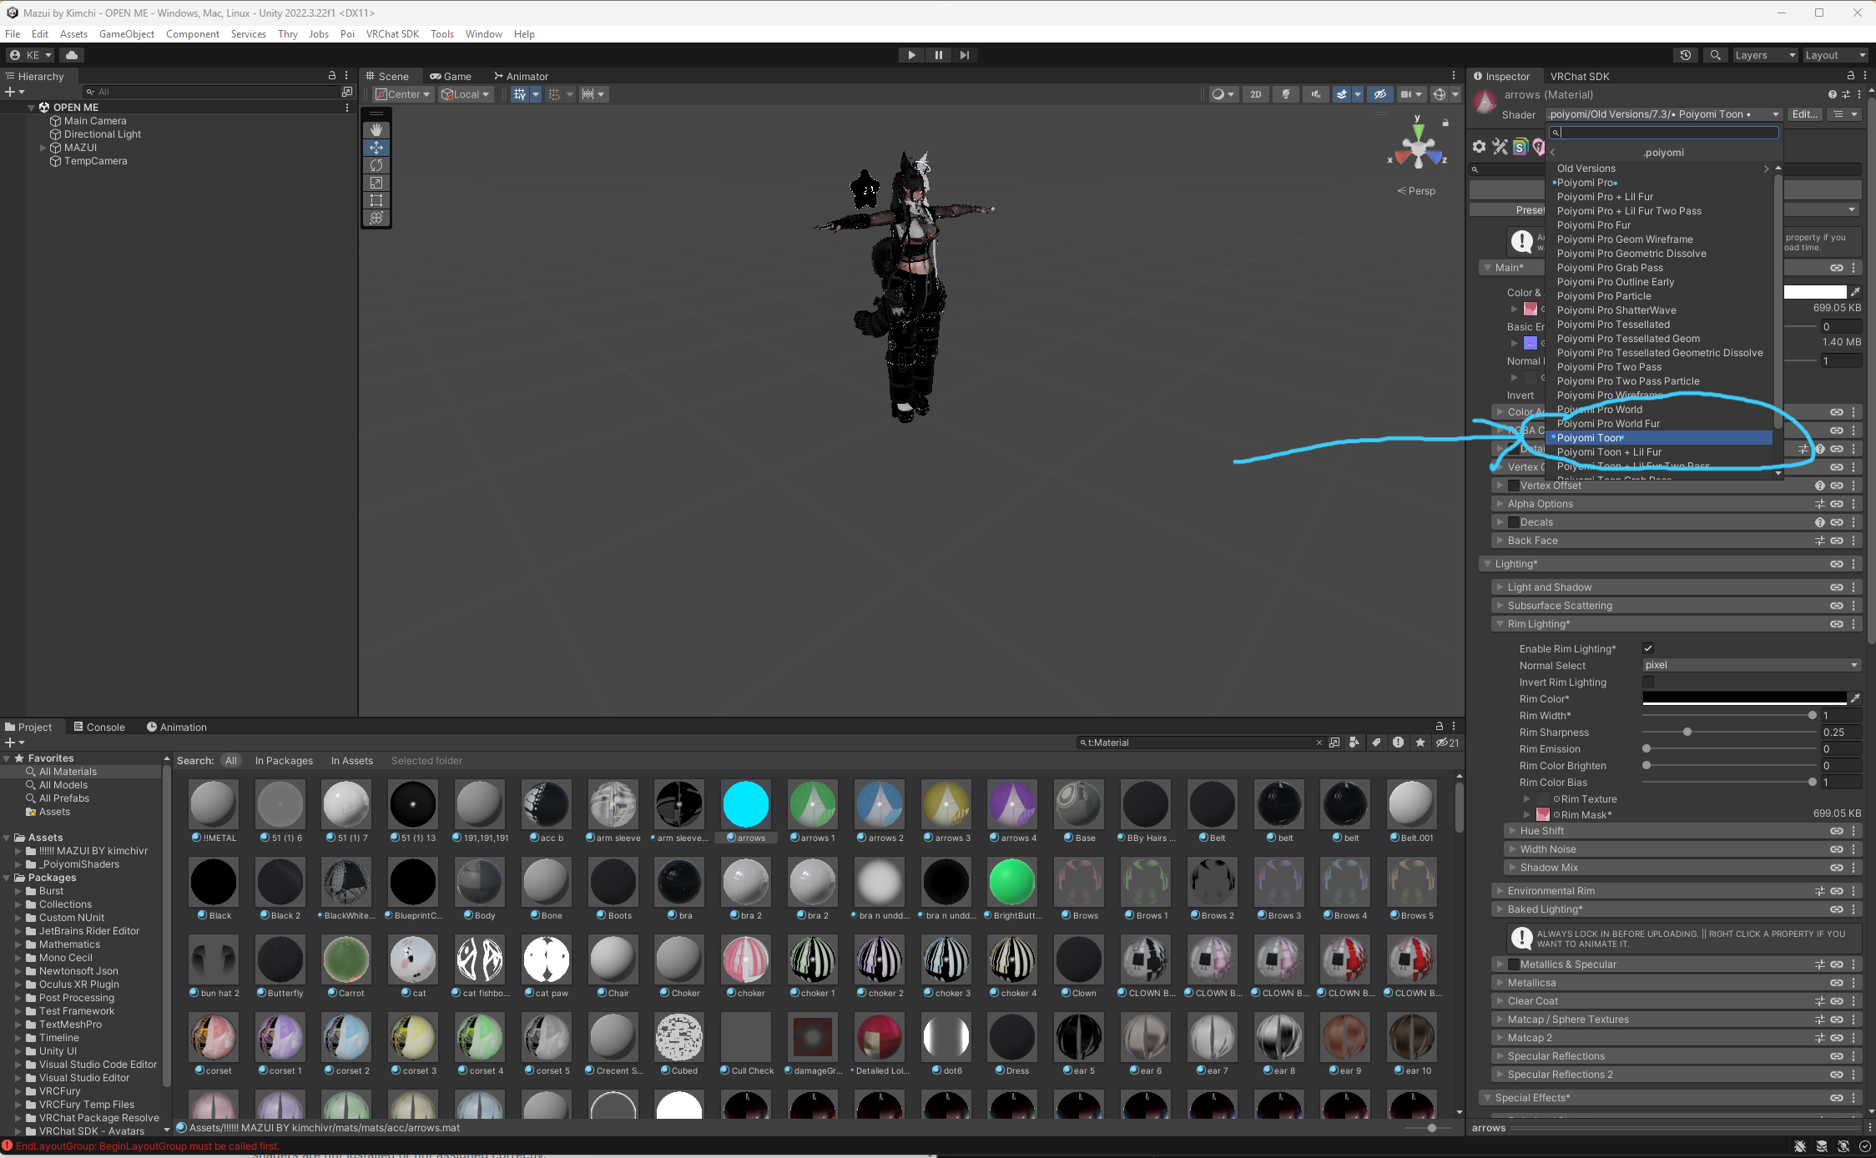
Task: Select the Rotate tool in scene toolbar
Action: coord(376,165)
